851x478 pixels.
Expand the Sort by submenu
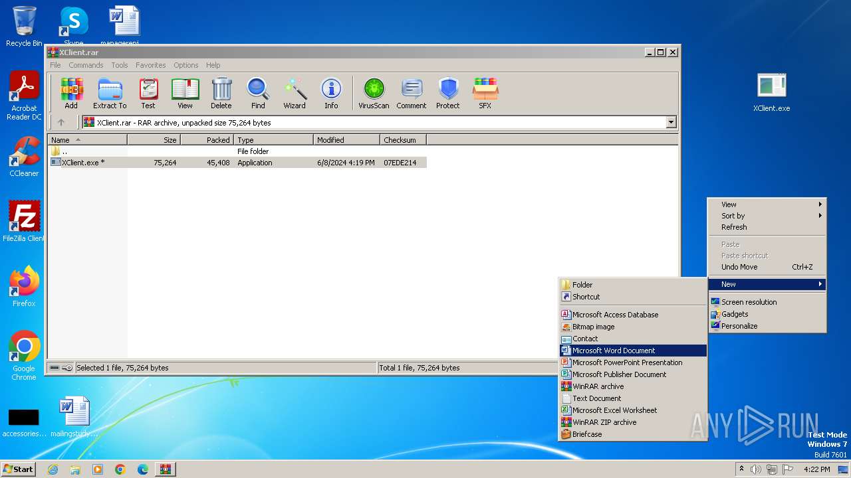767,216
